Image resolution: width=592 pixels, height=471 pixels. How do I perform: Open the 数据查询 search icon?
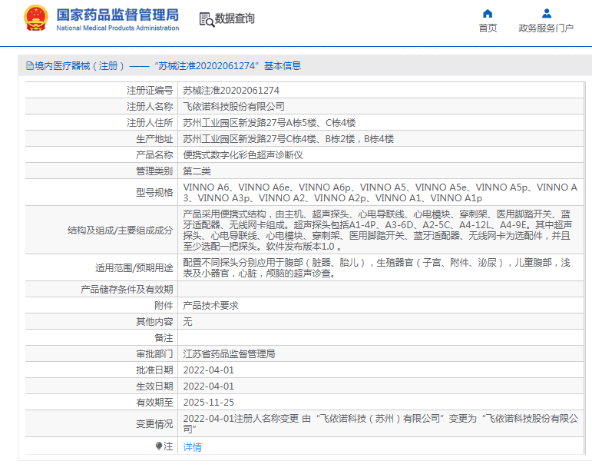(x=207, y=19)
